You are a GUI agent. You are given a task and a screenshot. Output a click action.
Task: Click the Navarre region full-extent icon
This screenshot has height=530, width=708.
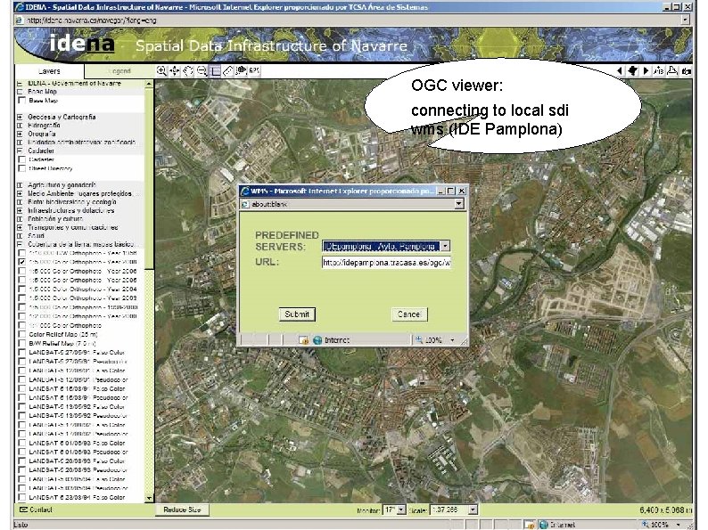pos(632,71)
